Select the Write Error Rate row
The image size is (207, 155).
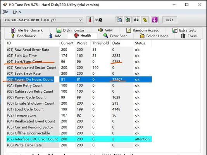coord(79,145)
